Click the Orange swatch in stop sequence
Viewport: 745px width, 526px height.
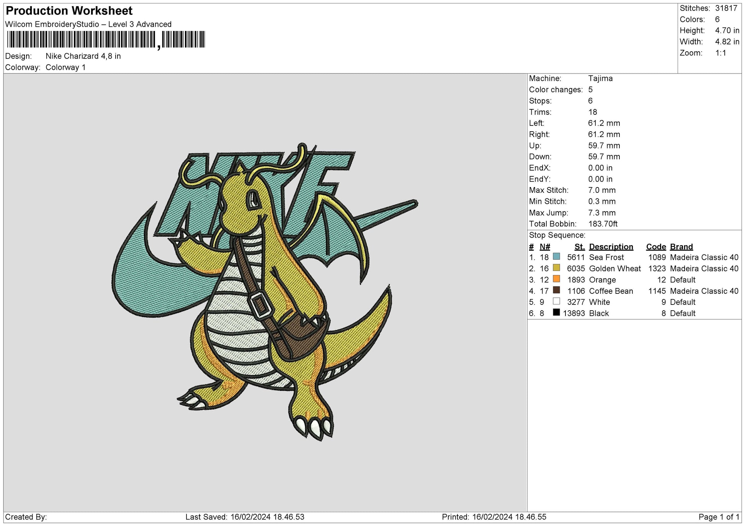point(557,280)
